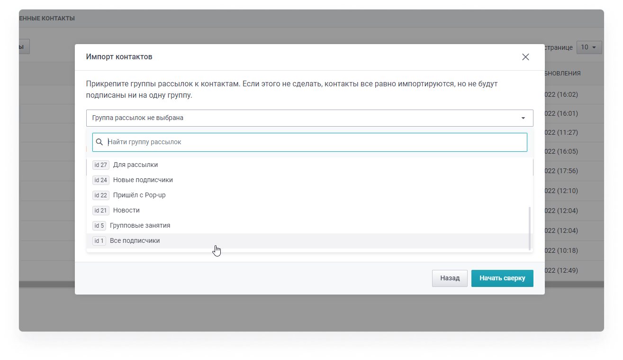Click the search magnifier icon in the group field
The height and width of the screenshot is (360, 623).
coord(99,142)
